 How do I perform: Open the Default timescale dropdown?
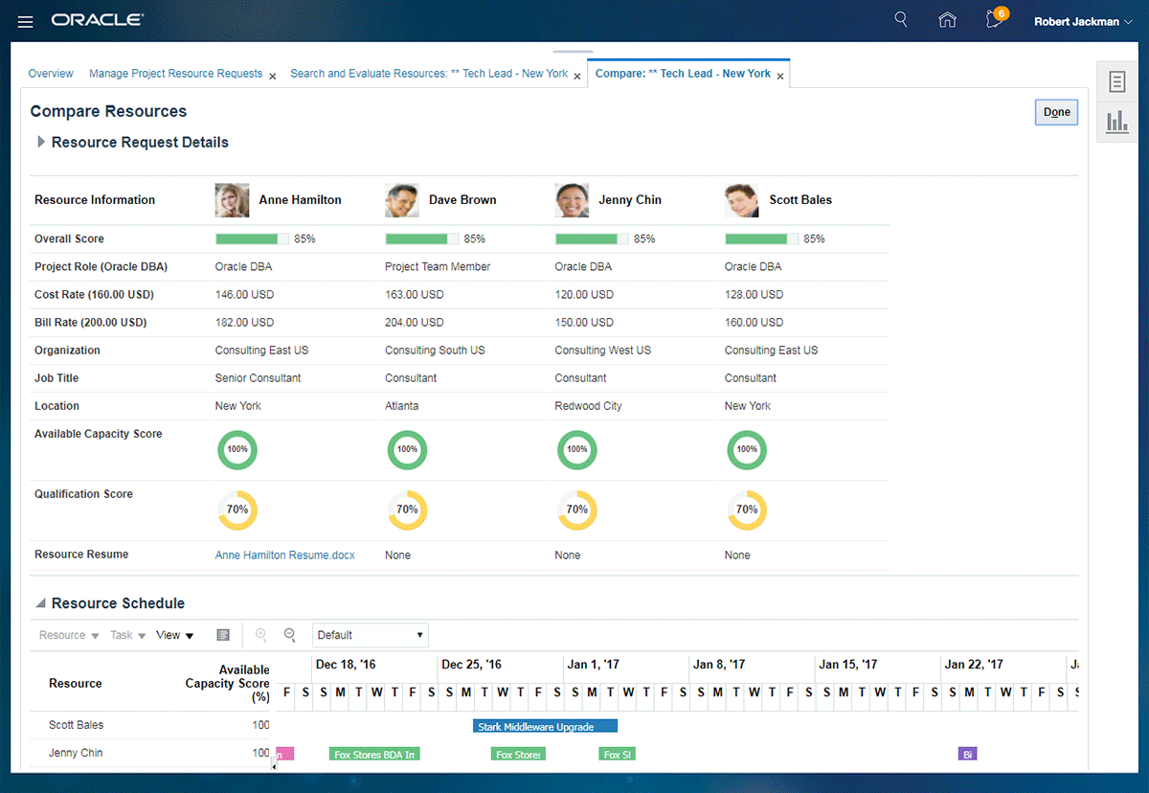(371, 635)
